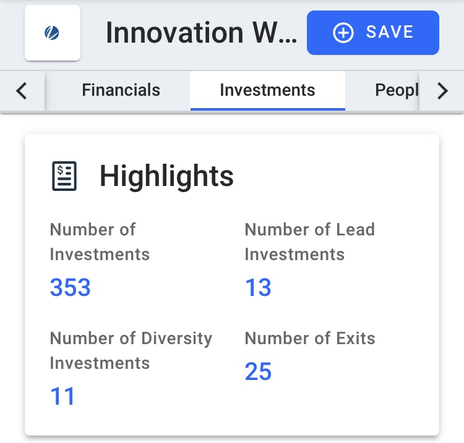The height and width of the screenshot is (443, 464).
Task: Click the Number of Investments label
Action: (100, 242)
